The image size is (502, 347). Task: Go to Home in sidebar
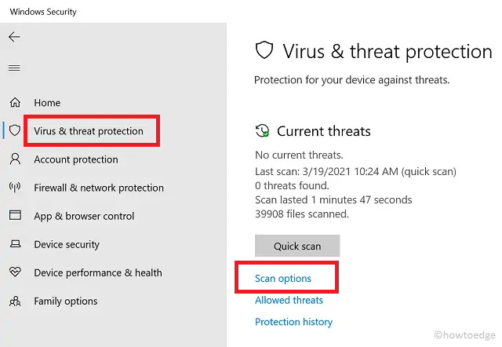47,103
